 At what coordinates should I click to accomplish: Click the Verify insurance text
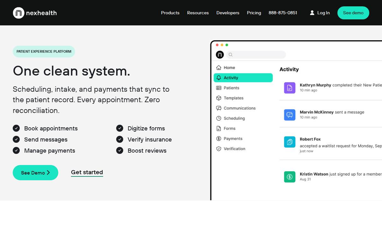[150, 139]
